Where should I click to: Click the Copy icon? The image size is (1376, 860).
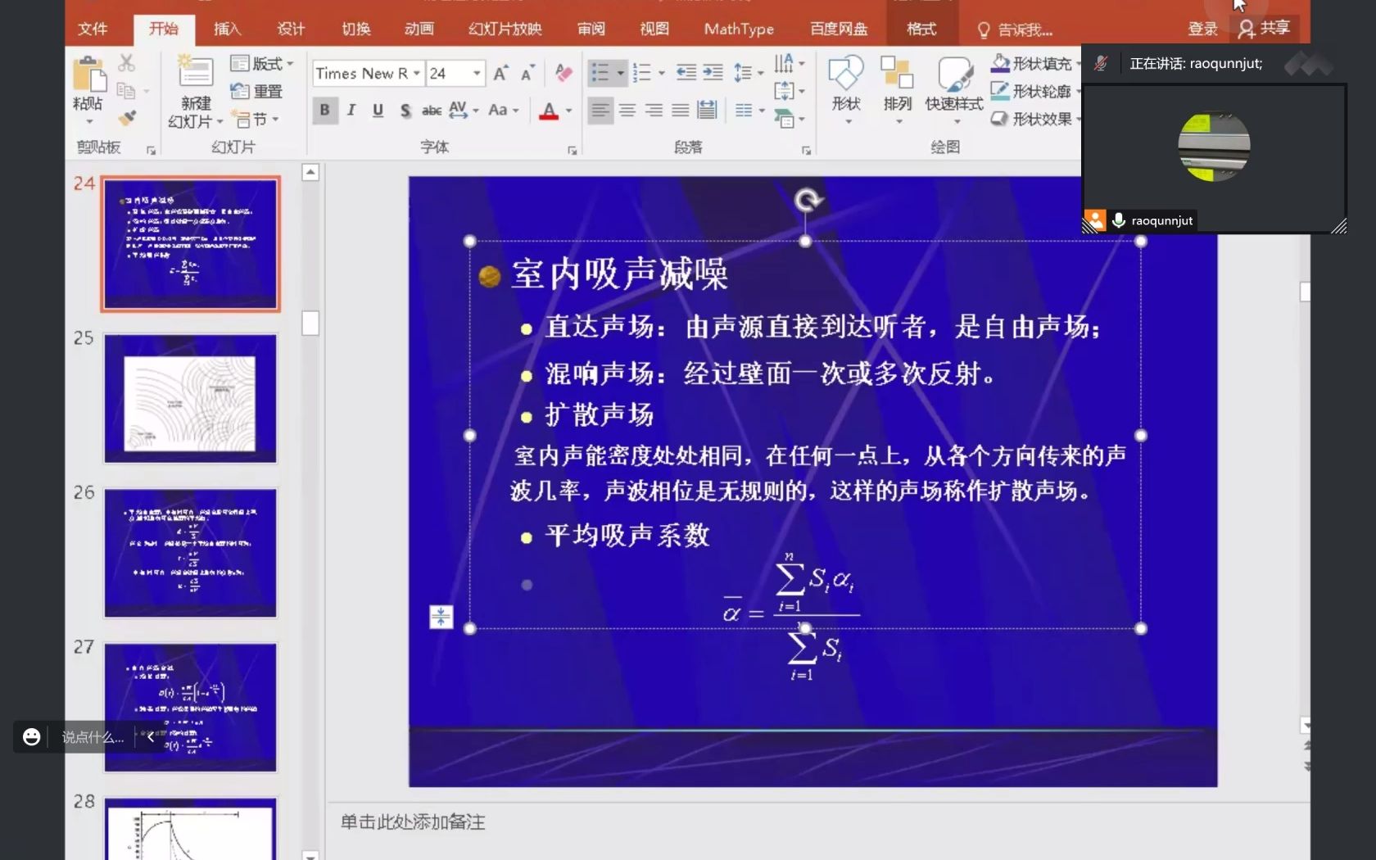pos(125,91)
